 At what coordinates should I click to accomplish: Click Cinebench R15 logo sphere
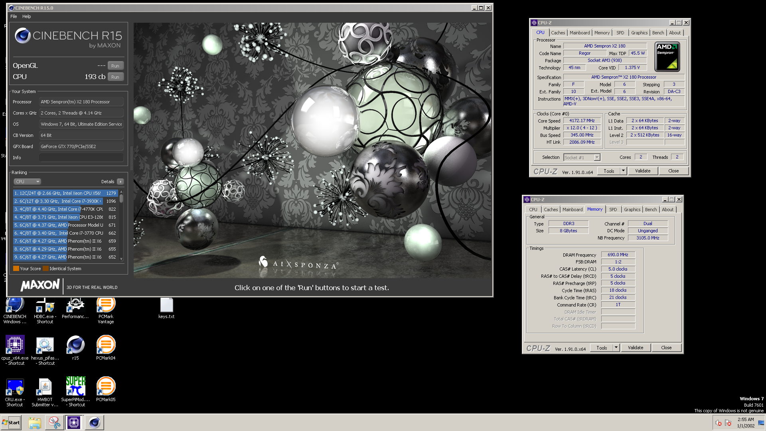22,36
